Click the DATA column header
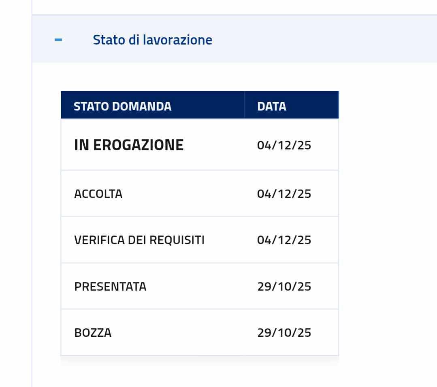This screenshot has width=437, height=387. click(271, 106)
